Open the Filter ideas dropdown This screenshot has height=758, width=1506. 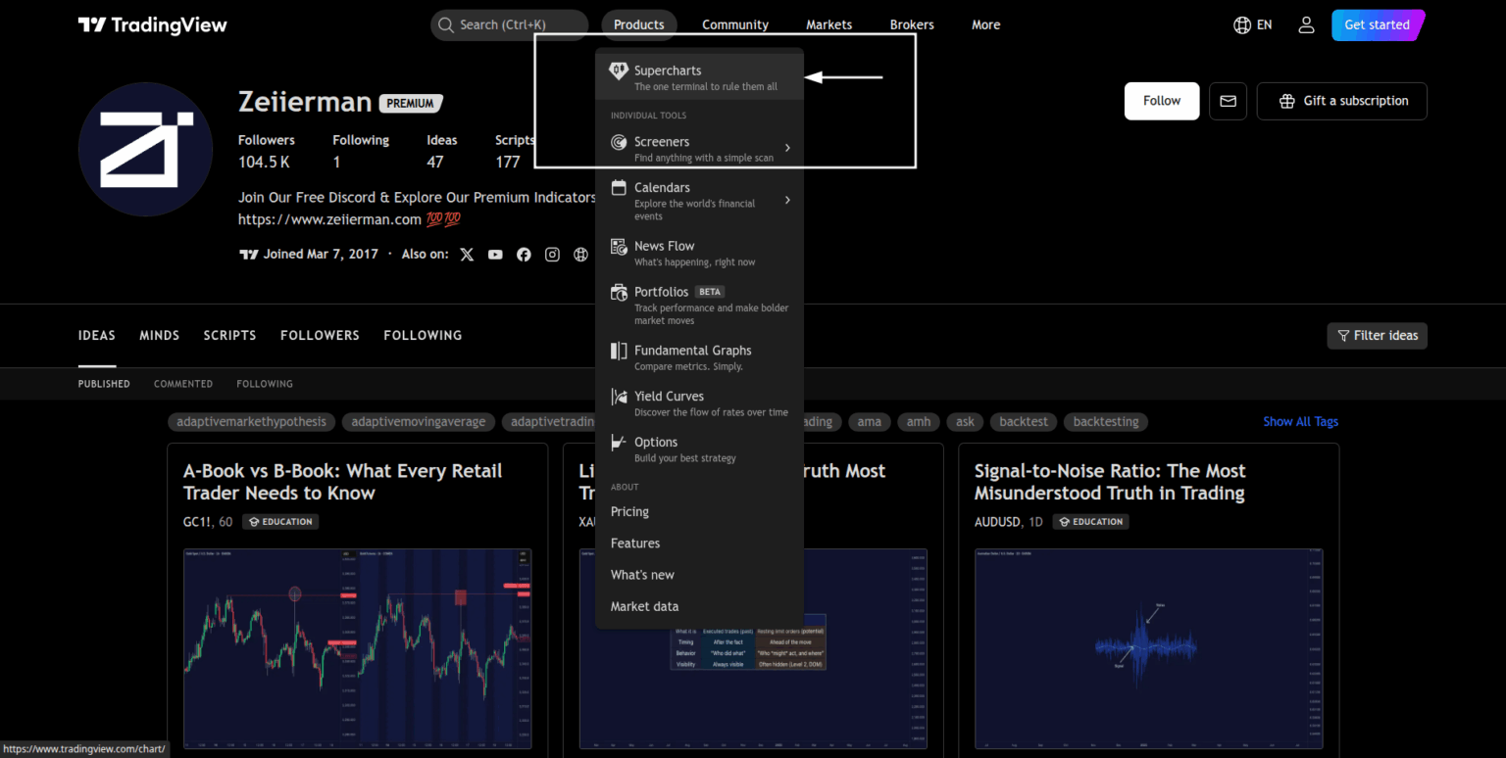(1377, 336)
